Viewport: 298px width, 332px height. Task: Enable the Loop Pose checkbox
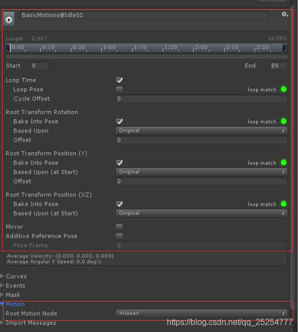119,89
